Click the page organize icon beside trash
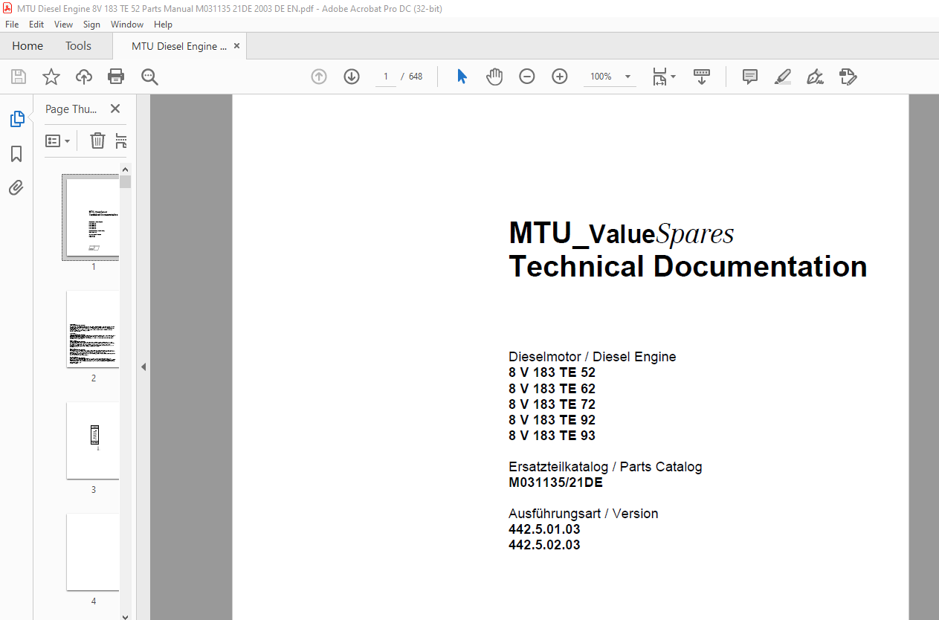Screen dimensions: 939x620 [x=121, y=141]
